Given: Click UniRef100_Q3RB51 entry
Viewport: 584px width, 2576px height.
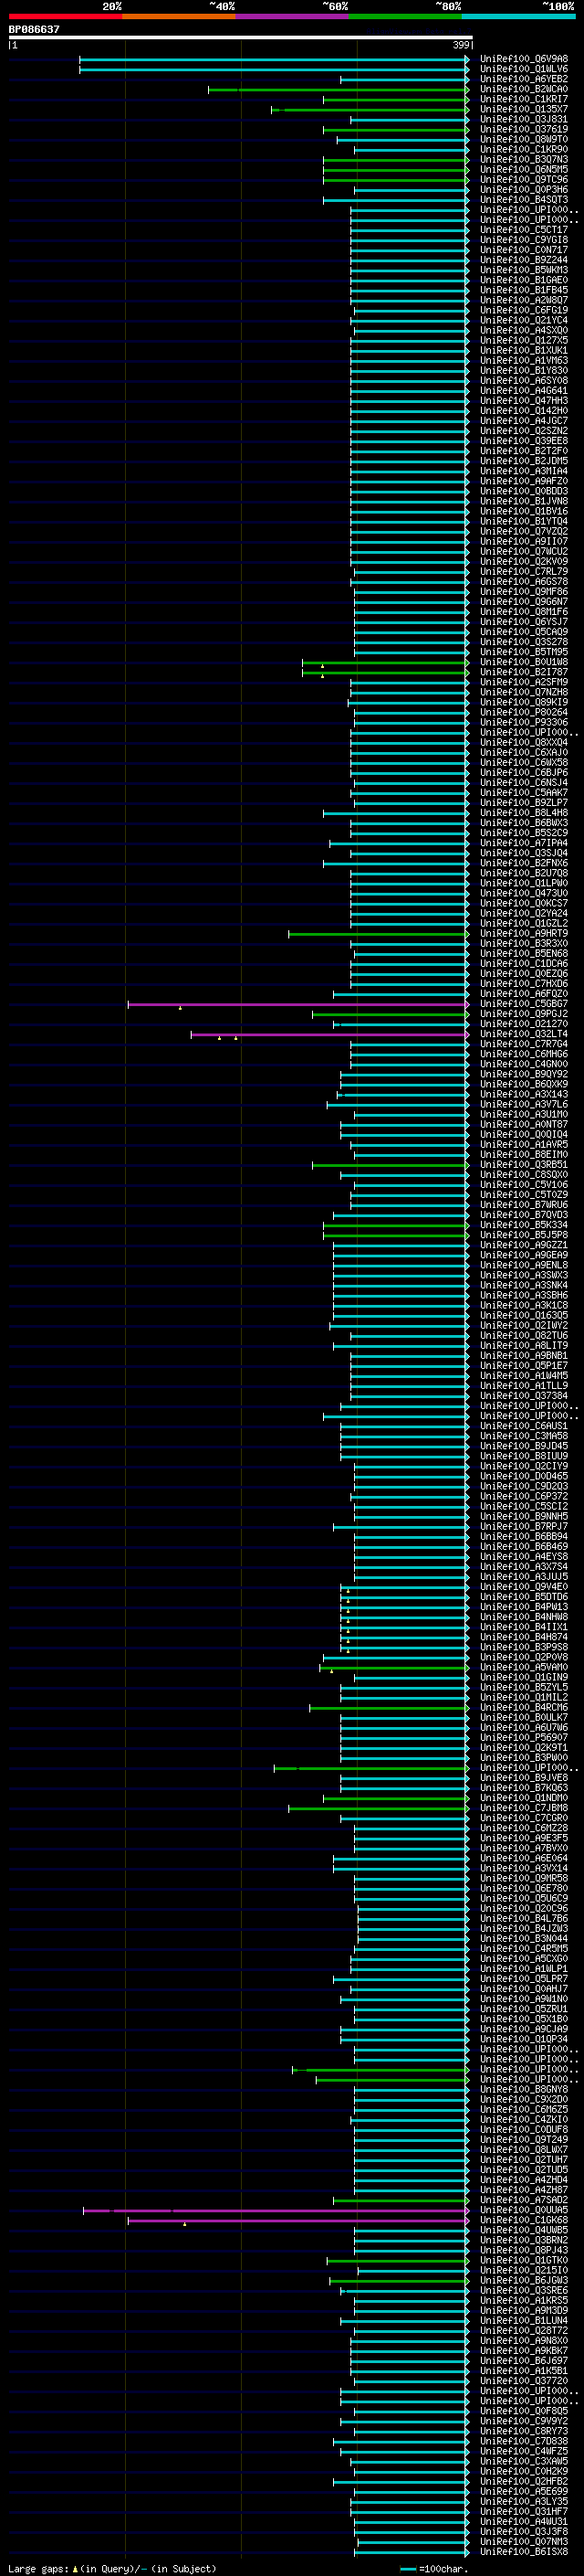Looking at the screenshot, I should [524, 1164].
